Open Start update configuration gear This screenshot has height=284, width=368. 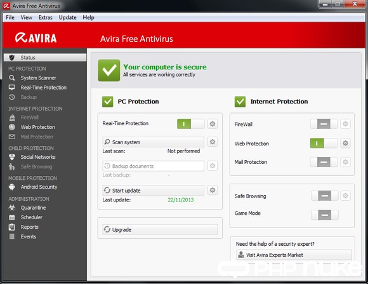point(213,190)
